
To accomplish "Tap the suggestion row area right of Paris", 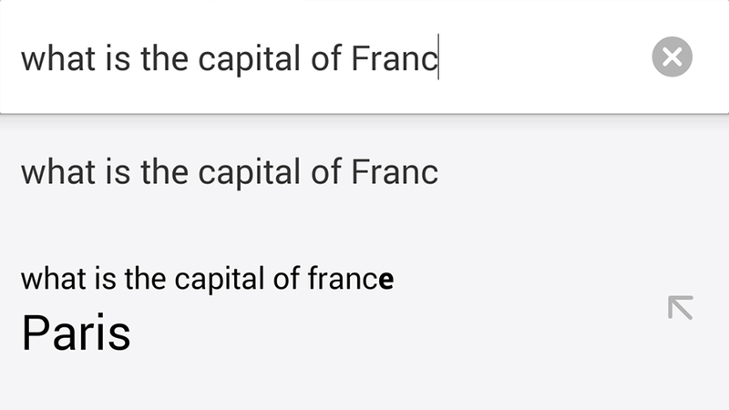I will 395,333.
